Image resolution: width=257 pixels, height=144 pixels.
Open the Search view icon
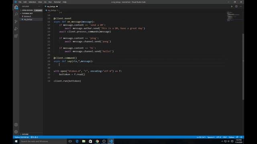pos(16,14)
